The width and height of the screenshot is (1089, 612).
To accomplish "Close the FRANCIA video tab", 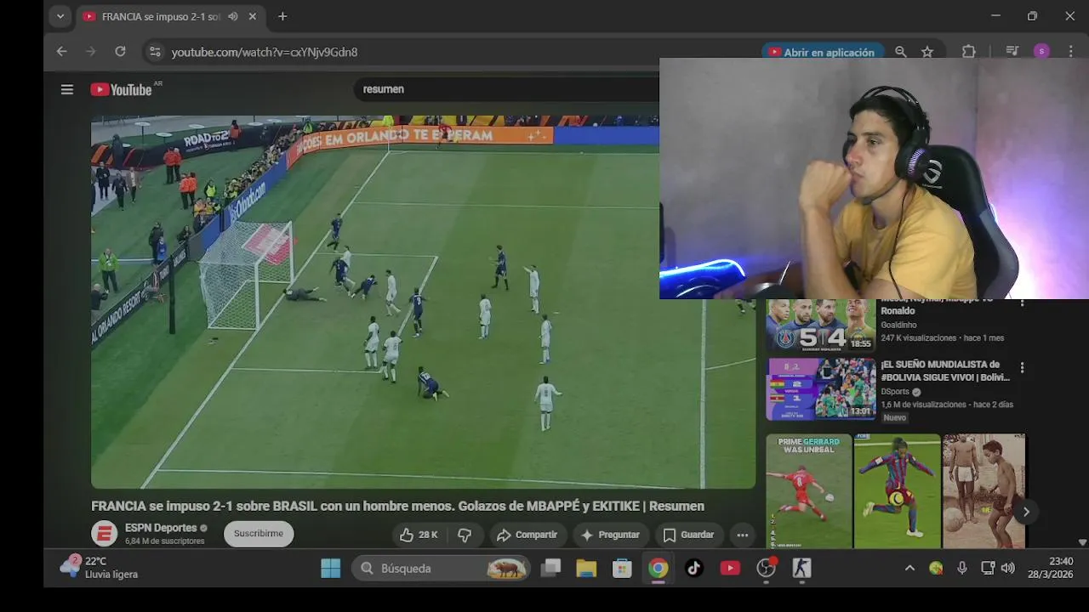I will (x=253, y=16).
